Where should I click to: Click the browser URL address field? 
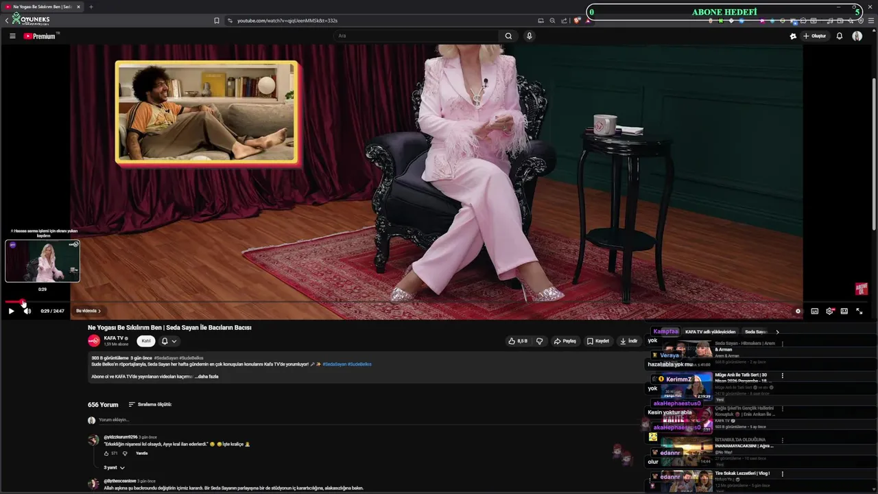pyautogui.click(x=287, y=21)
